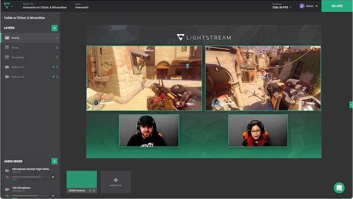Select the Overlay layer row

pos(31,38)
